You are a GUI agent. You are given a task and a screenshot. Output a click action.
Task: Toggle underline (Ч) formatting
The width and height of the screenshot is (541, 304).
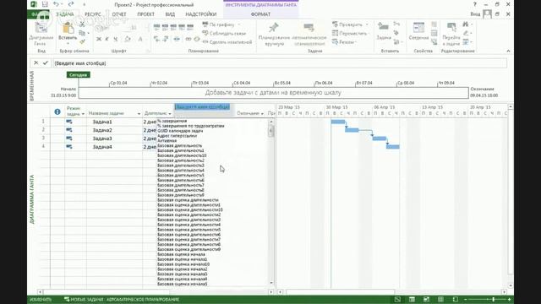[116, 39]
